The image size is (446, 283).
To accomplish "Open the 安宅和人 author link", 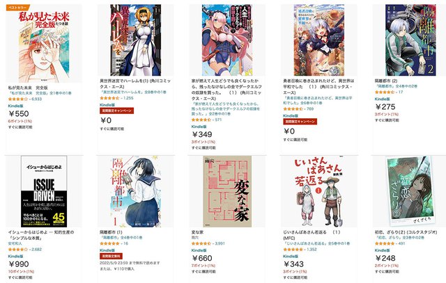I will [x=15, y=243].
